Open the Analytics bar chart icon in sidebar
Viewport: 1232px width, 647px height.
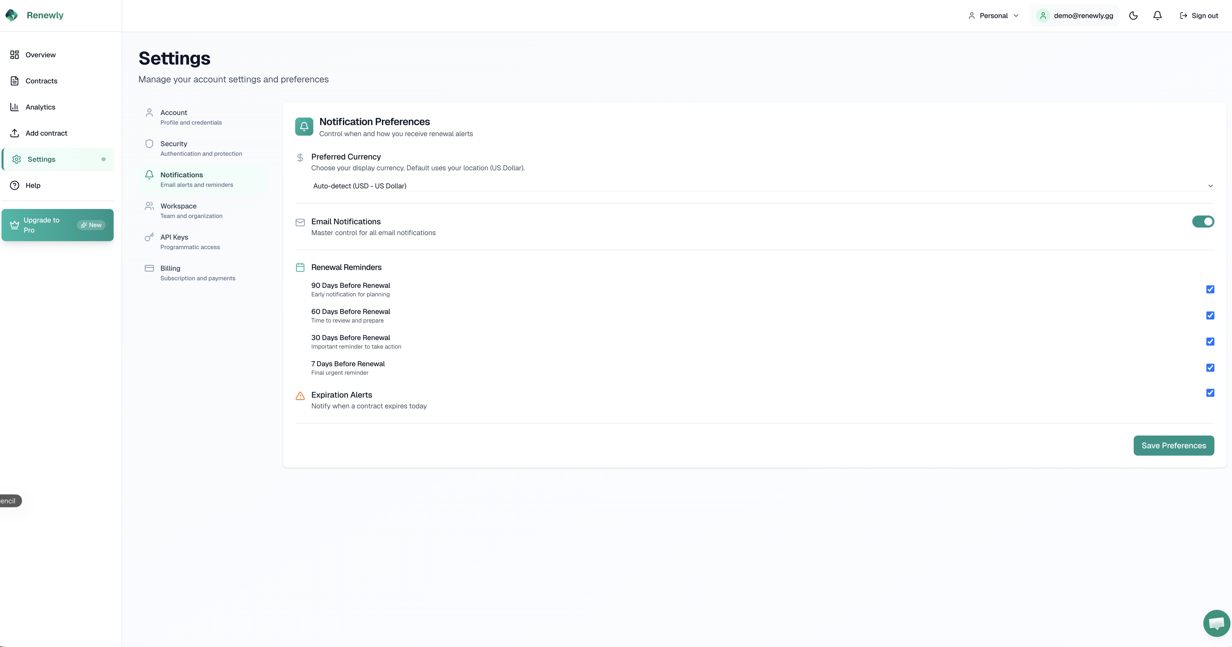point(14,106)
